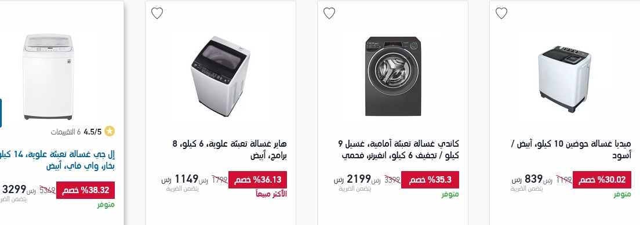View the Candy front load washer picture
The image size is (640, 225).
click(x=392, y=77)
